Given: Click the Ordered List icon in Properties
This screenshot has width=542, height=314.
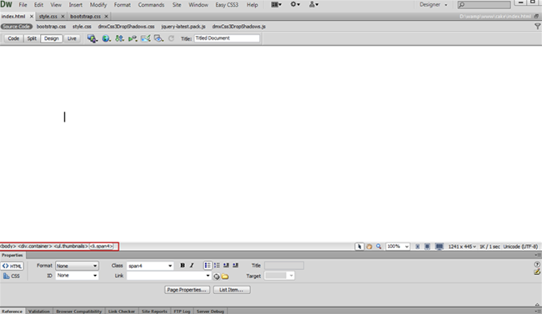Looking at the screenshot, I should [217, 266].
